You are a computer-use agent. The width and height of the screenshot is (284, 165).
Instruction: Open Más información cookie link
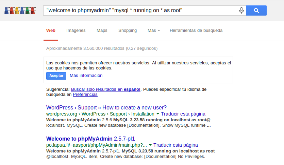click(86, 75)
